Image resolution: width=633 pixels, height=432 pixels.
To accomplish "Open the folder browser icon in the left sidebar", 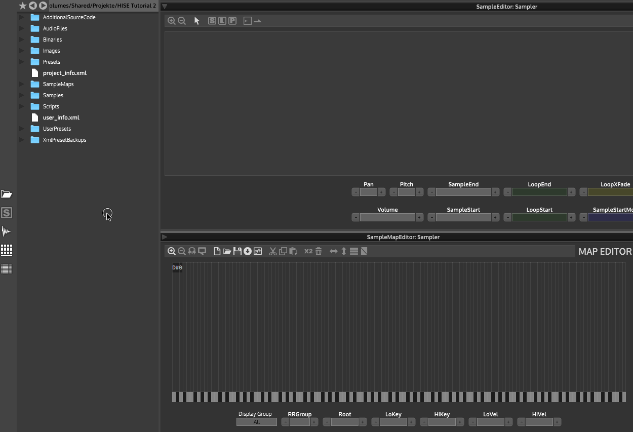I will (x=7, y=194).
